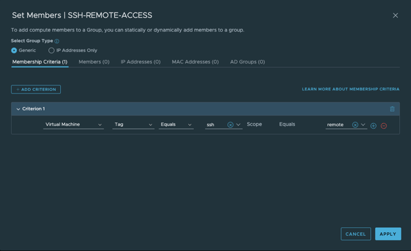
Task: Open the MAC Addresses (0) tab
Action: point(195,62)
